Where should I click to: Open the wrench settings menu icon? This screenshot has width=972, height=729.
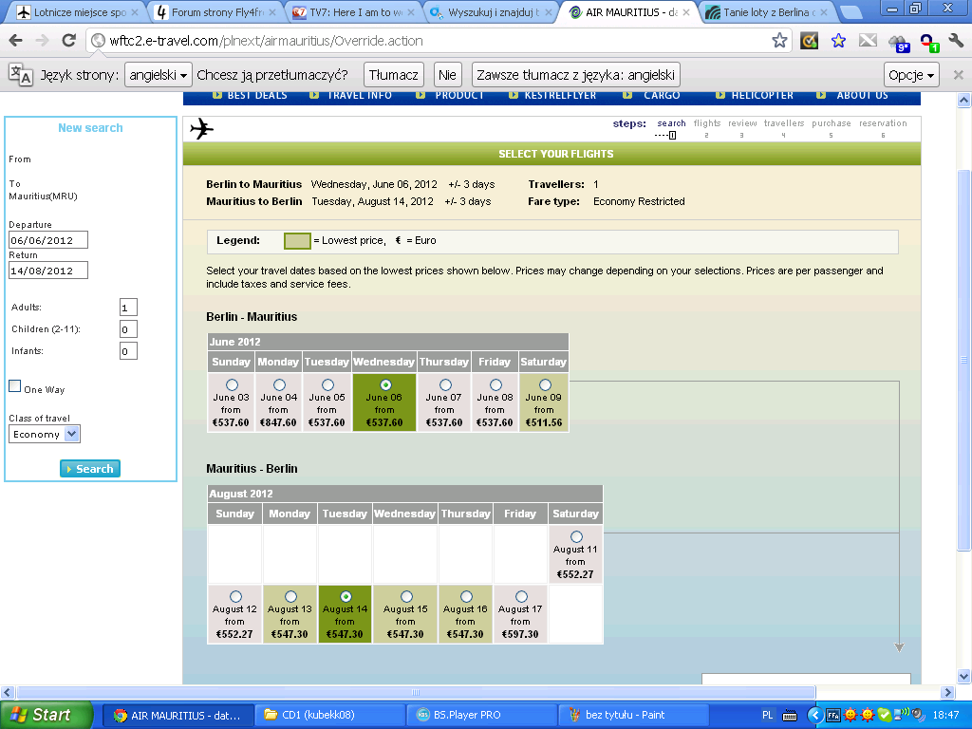[x=956, y=41]
